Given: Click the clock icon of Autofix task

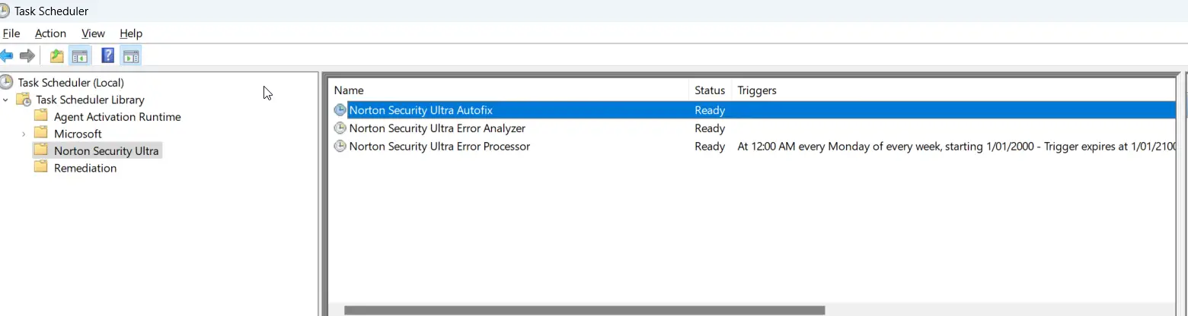Looking at the screenshot, I should [x=340, y=110].
